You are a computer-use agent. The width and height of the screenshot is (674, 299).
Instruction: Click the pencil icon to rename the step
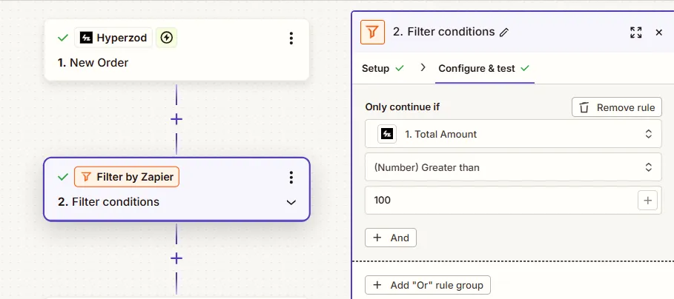pos(504,32)
